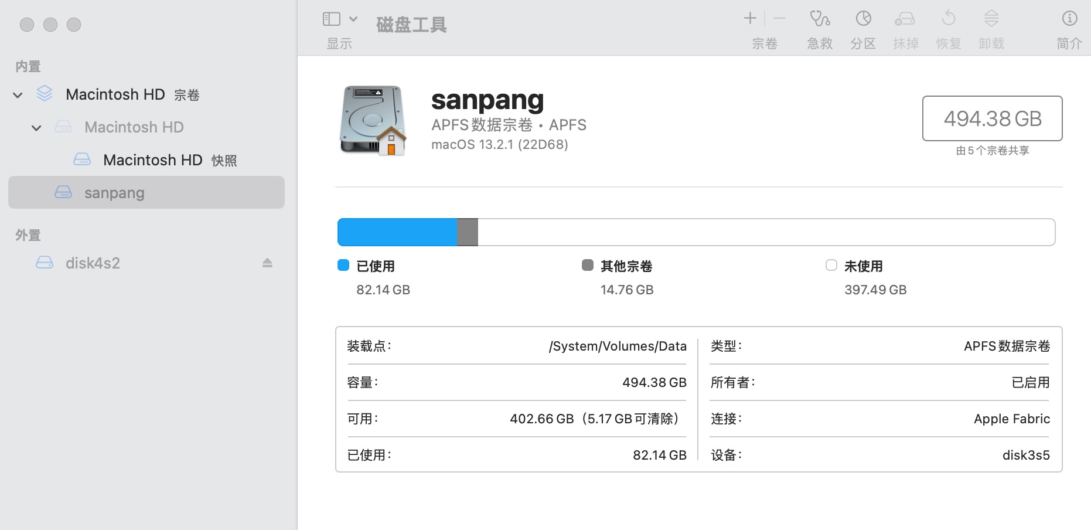Click the Unmount (卸载) icon
1091x530 pixels.
click(x=991, y=19)
